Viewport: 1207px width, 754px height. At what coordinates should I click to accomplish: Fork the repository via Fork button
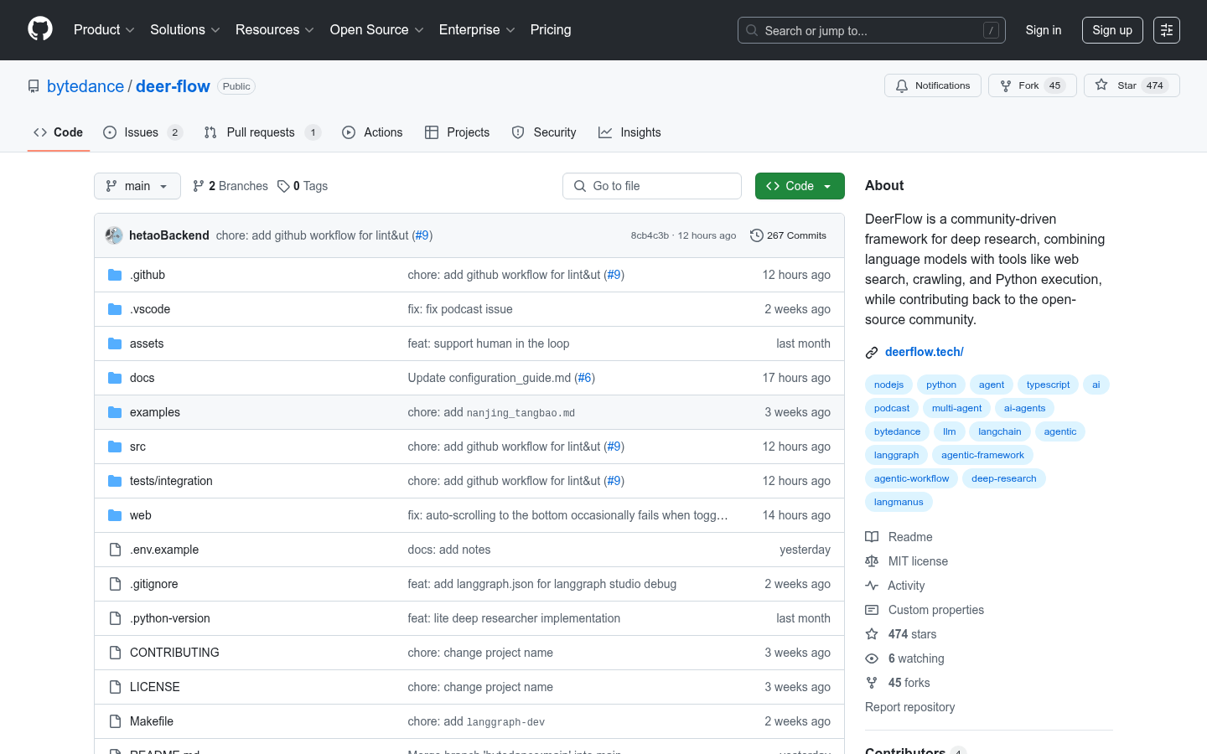1032,85
